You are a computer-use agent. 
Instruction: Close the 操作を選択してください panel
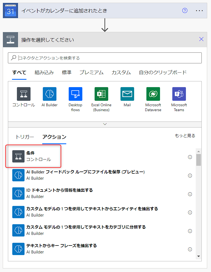point(201,39)
